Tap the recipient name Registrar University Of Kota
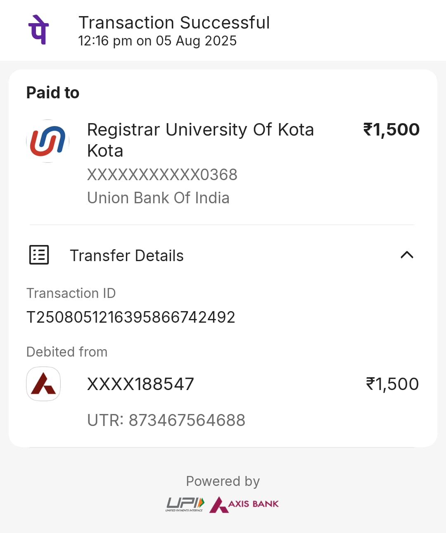 point(200,140)
